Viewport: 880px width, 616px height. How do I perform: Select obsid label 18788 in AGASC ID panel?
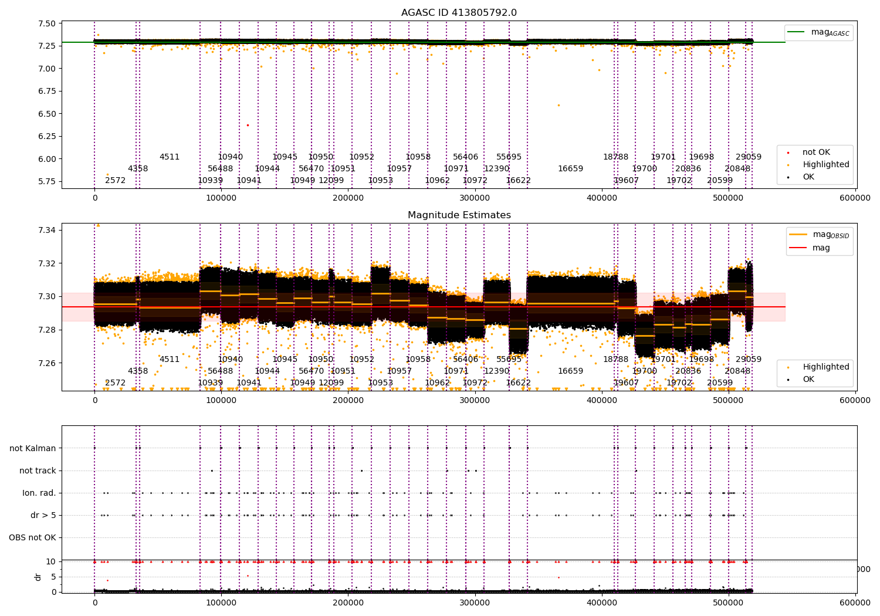click(615, 157)
